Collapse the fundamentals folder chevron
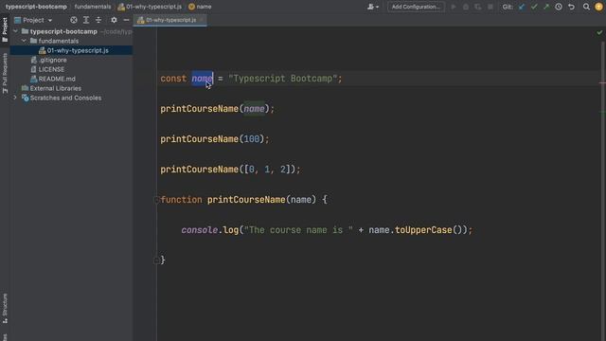 point(24,41)
